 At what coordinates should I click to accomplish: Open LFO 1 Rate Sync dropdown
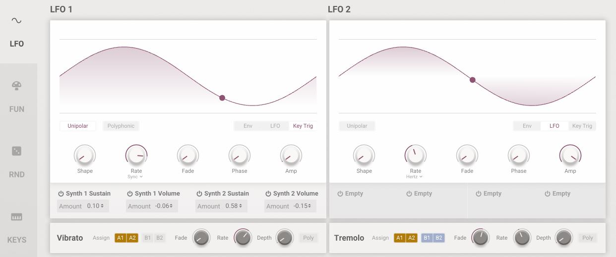coord(136,177)
